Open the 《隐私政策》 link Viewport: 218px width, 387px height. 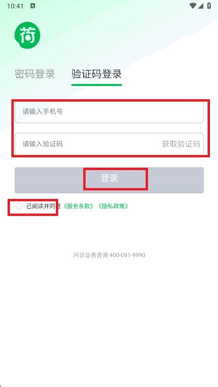113,206
